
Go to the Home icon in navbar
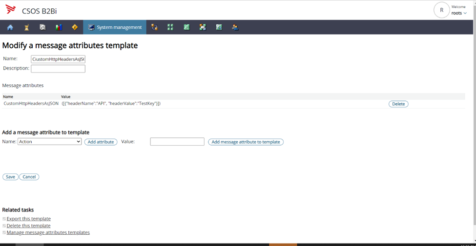point(10,27)
